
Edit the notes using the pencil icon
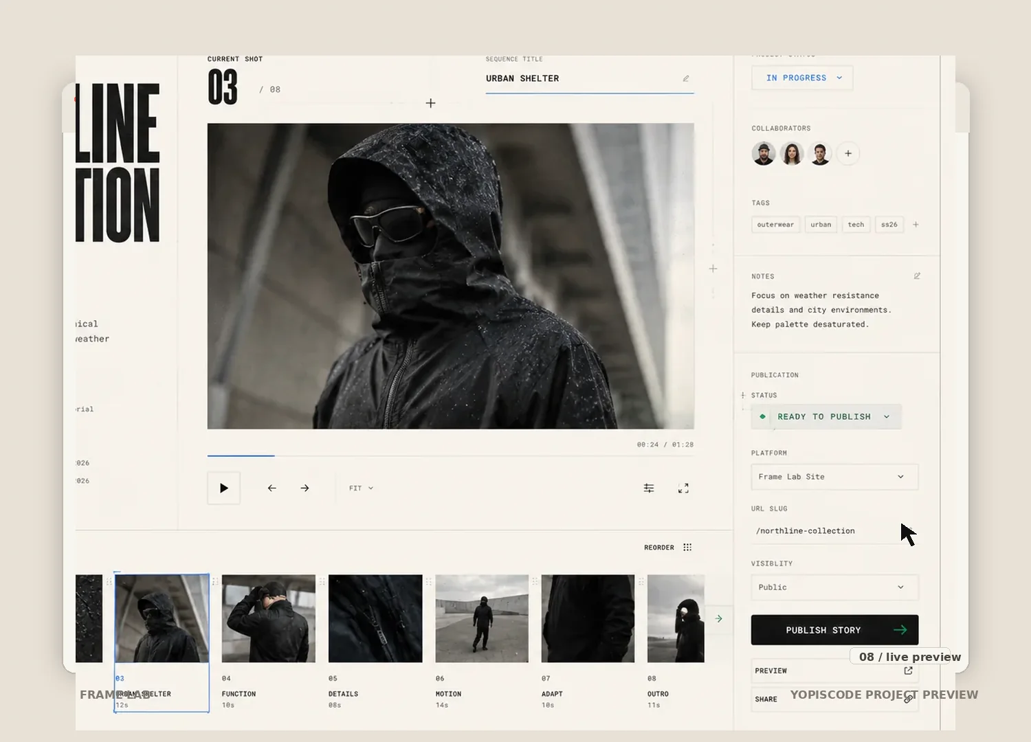(917, 276)
